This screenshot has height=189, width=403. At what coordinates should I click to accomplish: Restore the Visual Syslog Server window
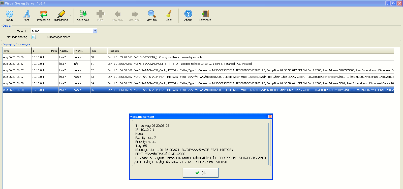coord(394,3)
